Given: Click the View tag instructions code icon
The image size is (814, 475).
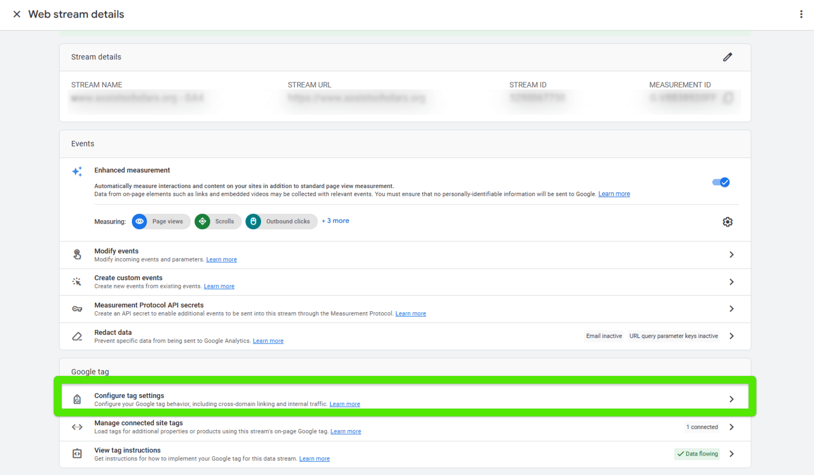Looking at the screenshot, I should pos(77,454).
